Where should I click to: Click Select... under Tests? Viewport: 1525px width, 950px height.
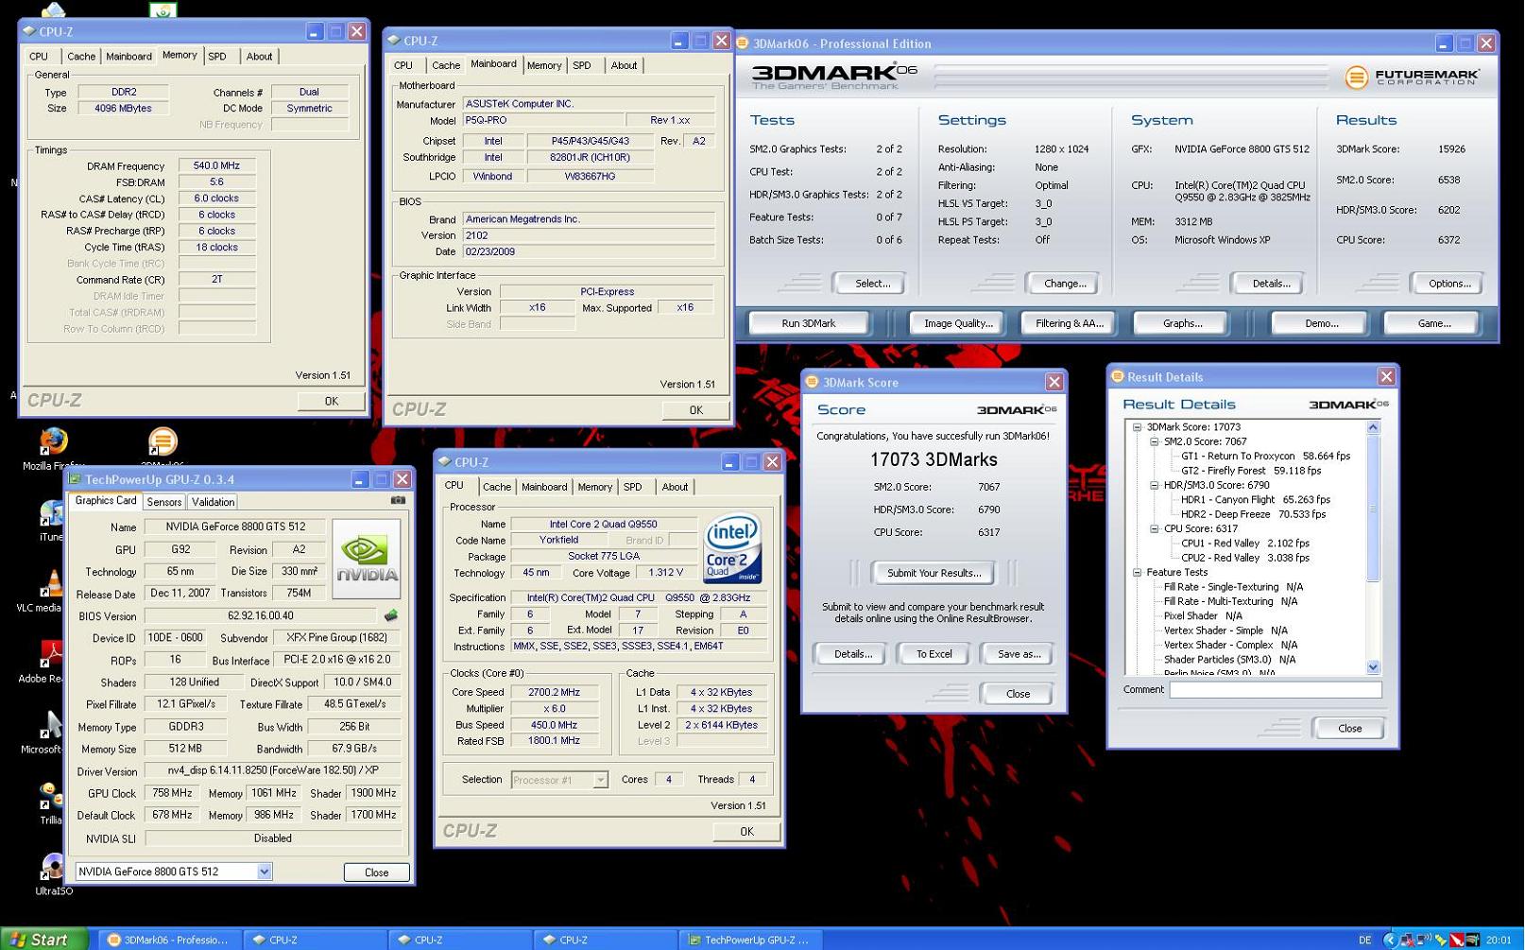(872, 284)
